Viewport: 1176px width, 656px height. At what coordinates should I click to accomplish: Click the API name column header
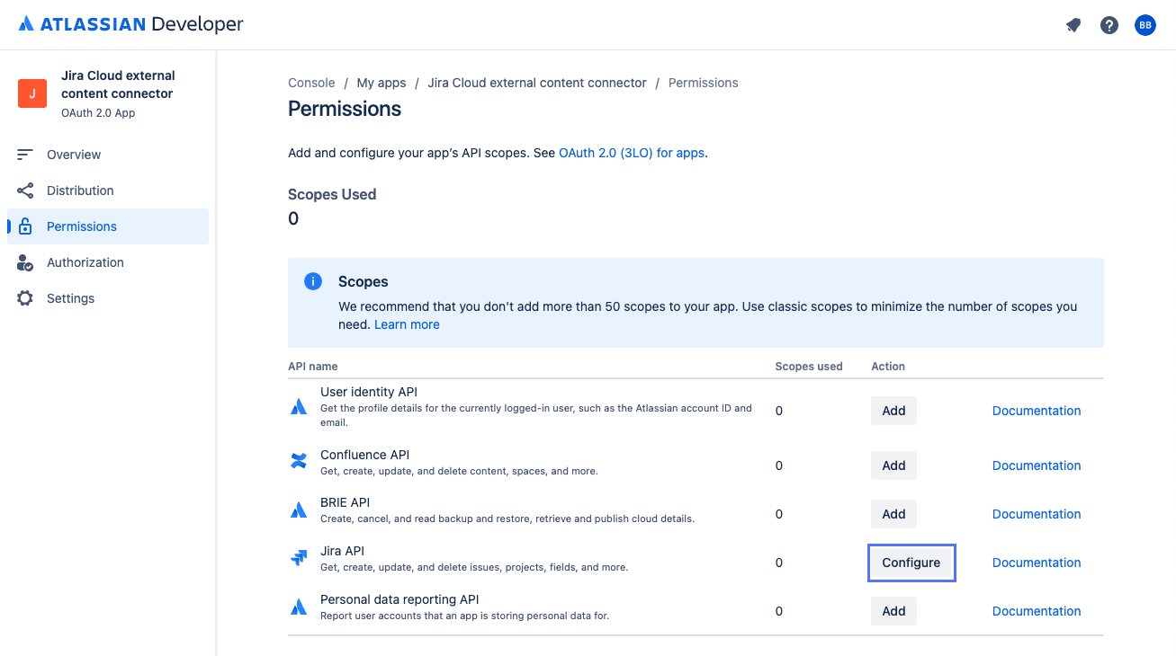[313, 367]
